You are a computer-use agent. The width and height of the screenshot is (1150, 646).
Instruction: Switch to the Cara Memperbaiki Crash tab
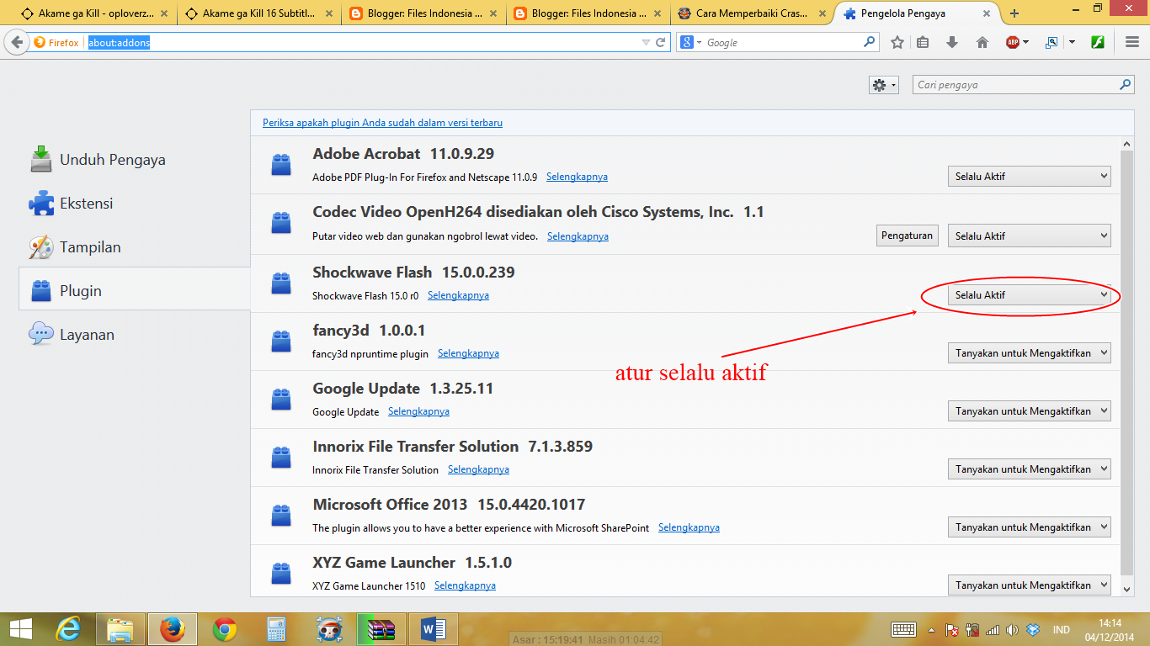751,13
